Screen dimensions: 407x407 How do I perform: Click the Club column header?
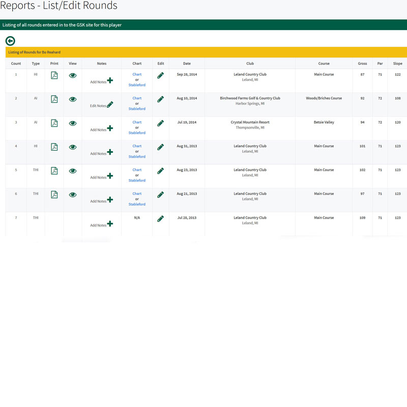[250, 64]
